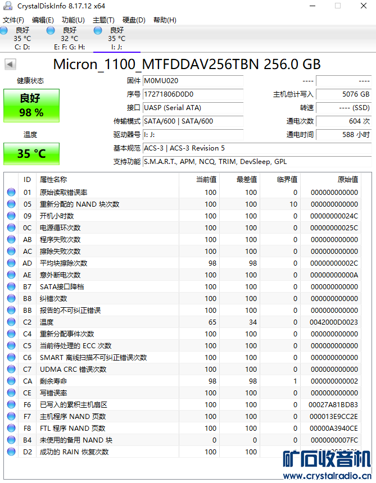376x483 pixels.
Task: Select the I: J: disk status orb
Action: [98, 30]
